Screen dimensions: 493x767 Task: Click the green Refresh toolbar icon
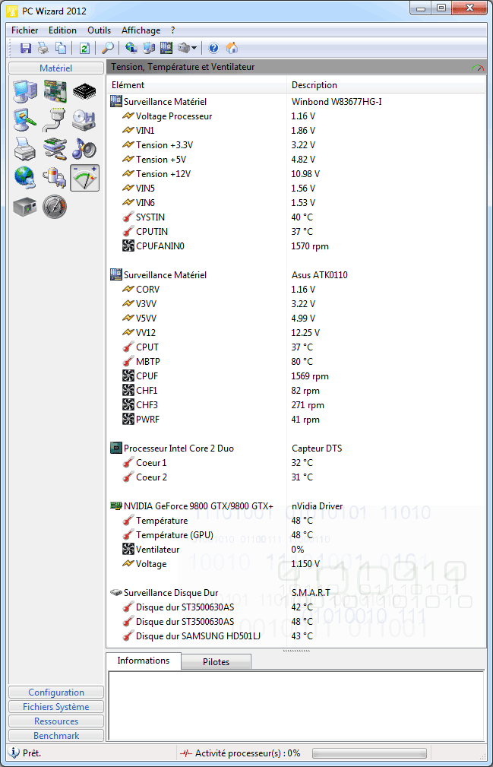point(84,48)
